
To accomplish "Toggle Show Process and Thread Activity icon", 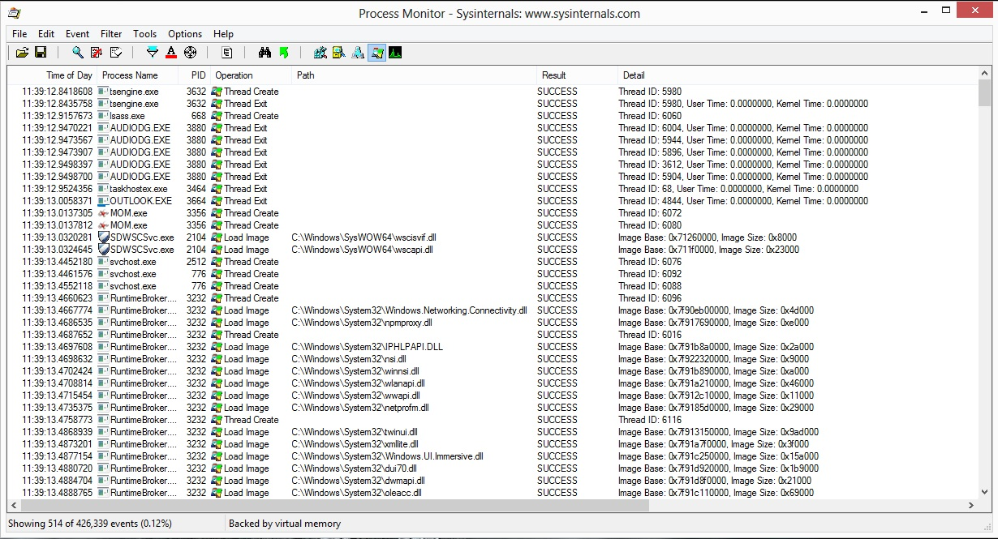I will tap(376, 53).
